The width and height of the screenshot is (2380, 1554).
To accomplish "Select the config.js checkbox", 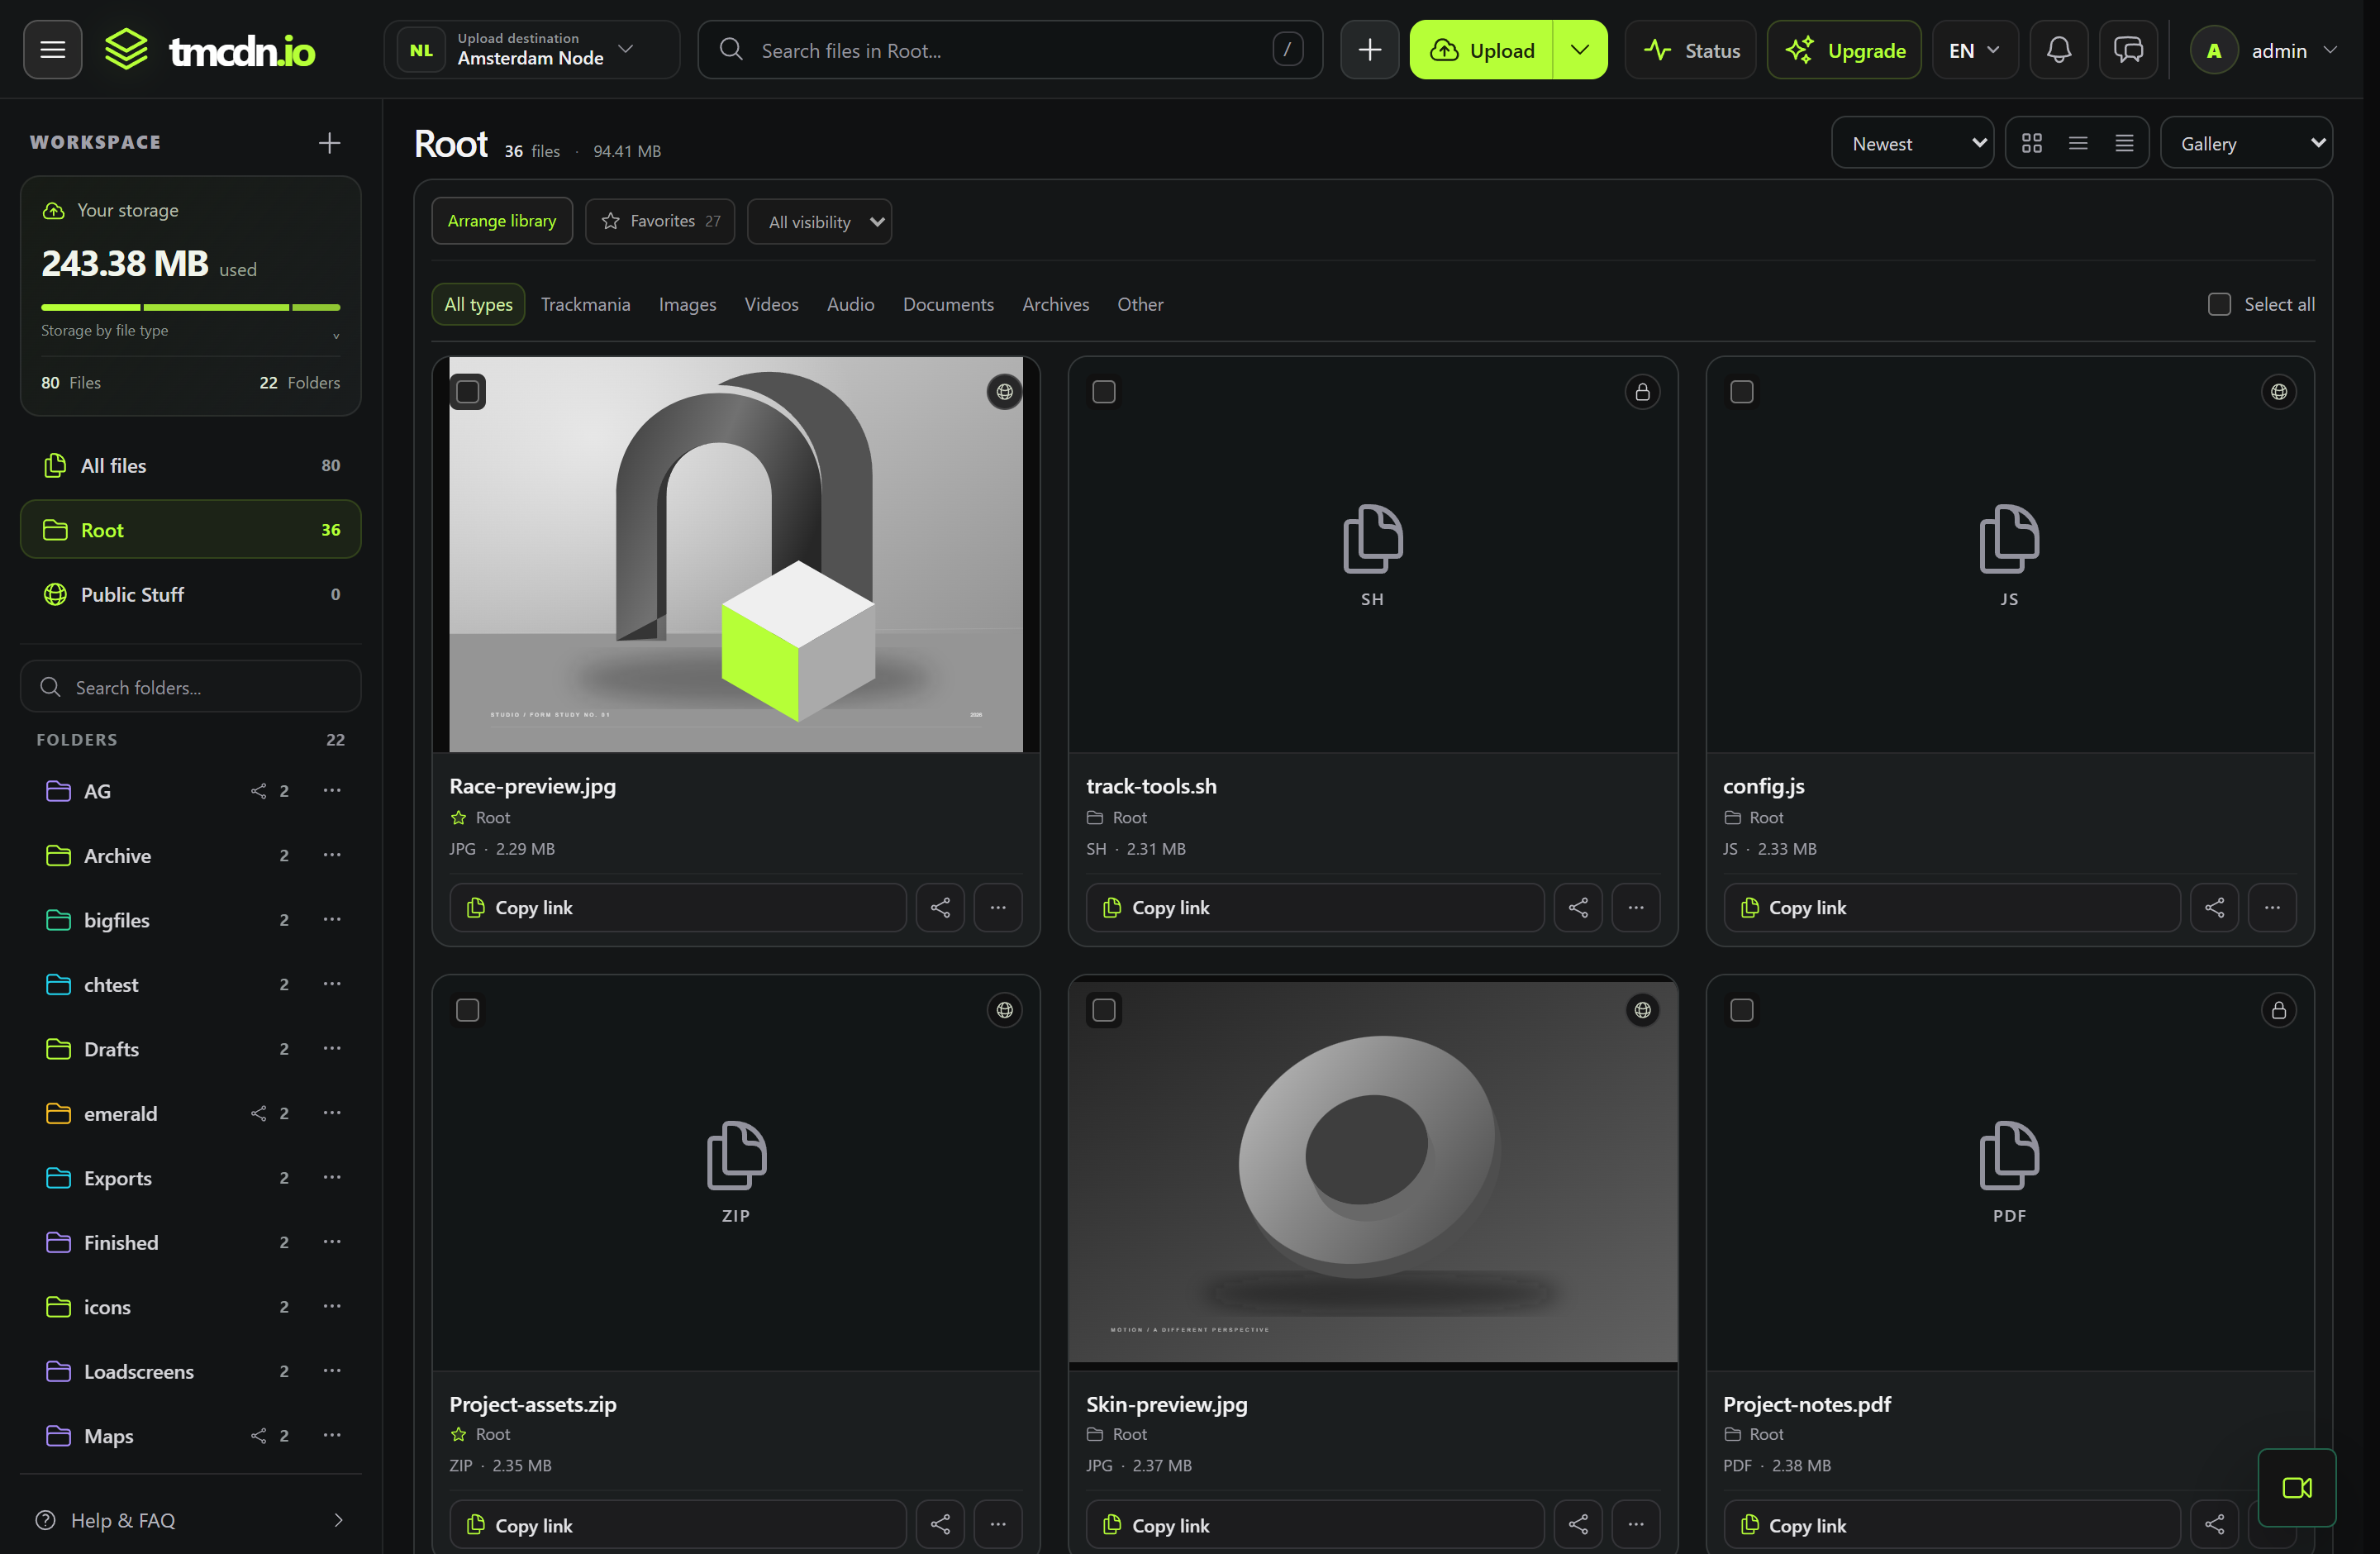I will 1741,392.
